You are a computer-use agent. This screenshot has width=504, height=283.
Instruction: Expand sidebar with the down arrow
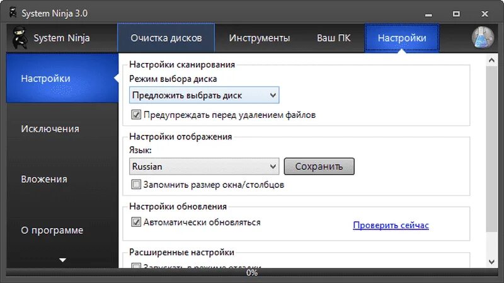pyautogui.click(x=62, y=260)
